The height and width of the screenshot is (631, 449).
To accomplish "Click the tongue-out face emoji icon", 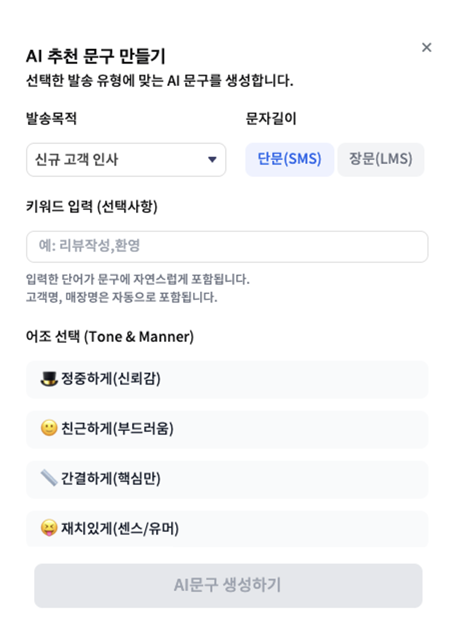I will click(49, 528).
